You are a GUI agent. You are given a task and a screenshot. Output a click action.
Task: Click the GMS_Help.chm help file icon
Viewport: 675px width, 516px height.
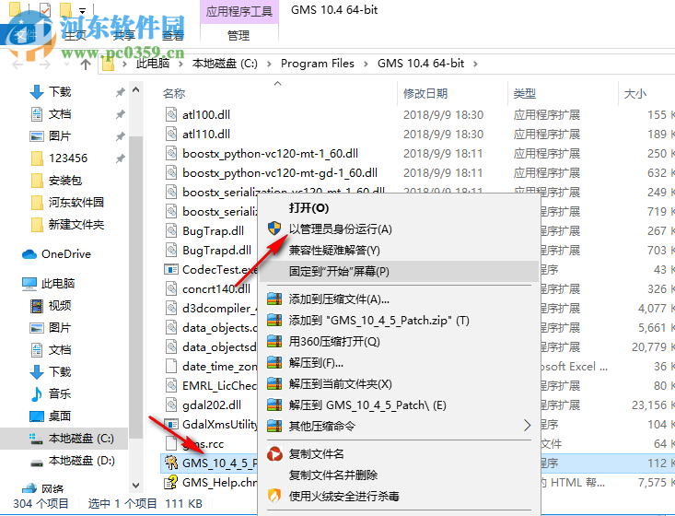coord(171,483)
